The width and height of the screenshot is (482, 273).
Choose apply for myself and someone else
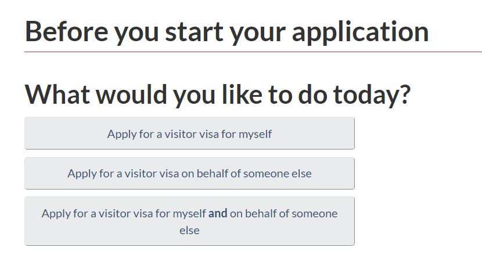[x=189, y=221]
